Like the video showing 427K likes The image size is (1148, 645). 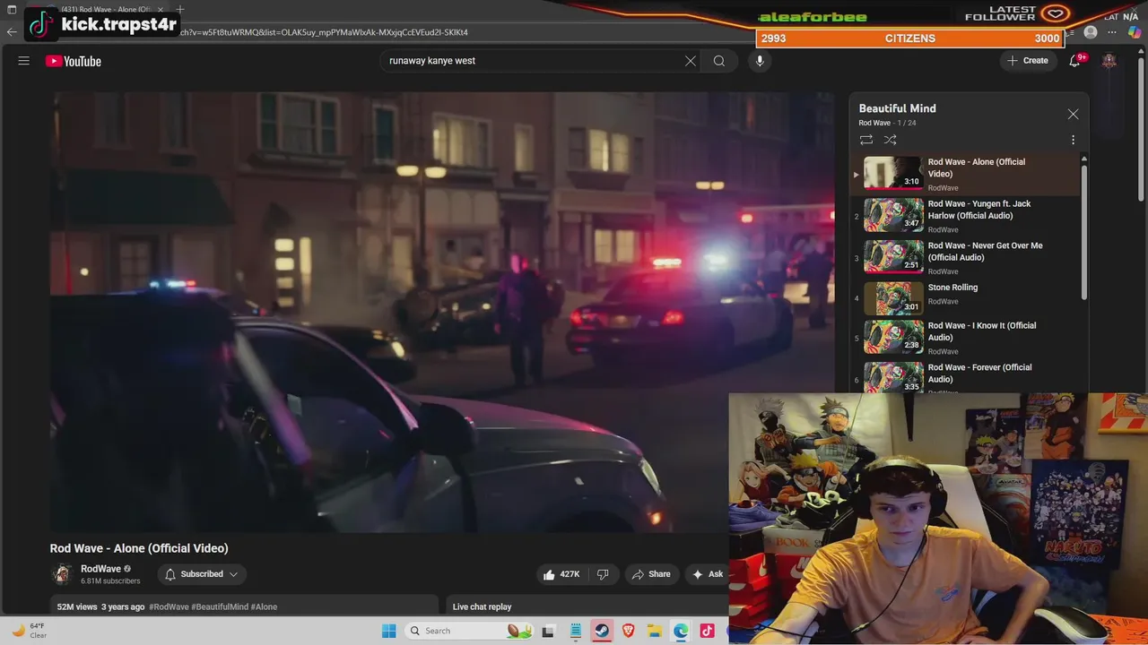click(561, 574)
